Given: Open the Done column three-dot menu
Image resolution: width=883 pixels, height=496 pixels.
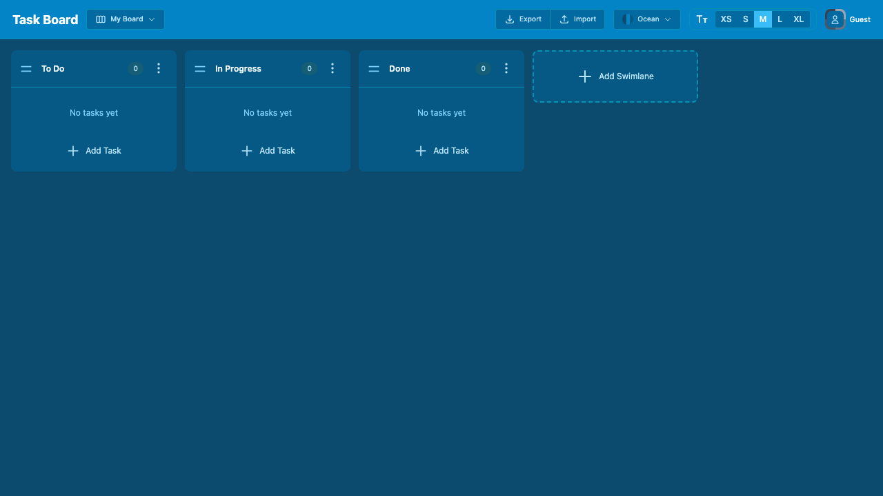Looking at the screenshot, I should pyautogui.click(x=506, y=68).
